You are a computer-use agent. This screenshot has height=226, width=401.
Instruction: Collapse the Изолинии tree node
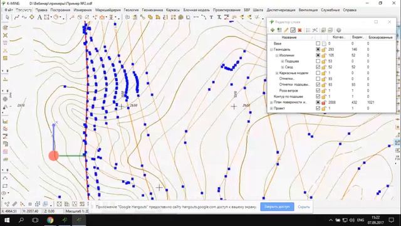(x=277, y=55)
